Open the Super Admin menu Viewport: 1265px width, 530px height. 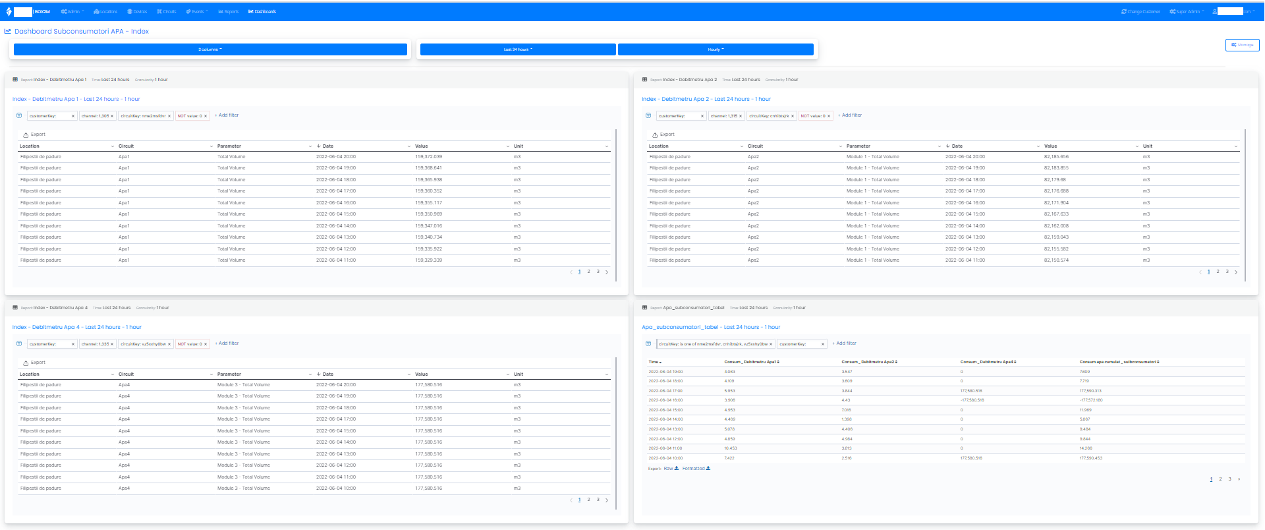1187,12
